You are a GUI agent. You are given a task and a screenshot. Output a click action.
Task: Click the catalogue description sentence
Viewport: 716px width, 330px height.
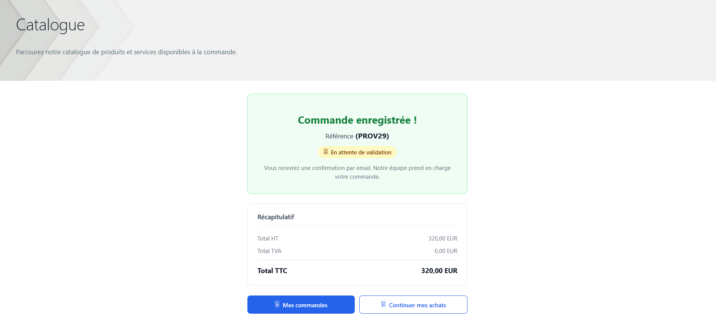coord(126,52)
